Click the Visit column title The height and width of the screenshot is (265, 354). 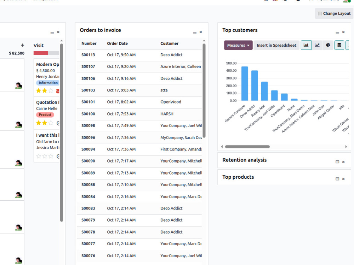39,46
